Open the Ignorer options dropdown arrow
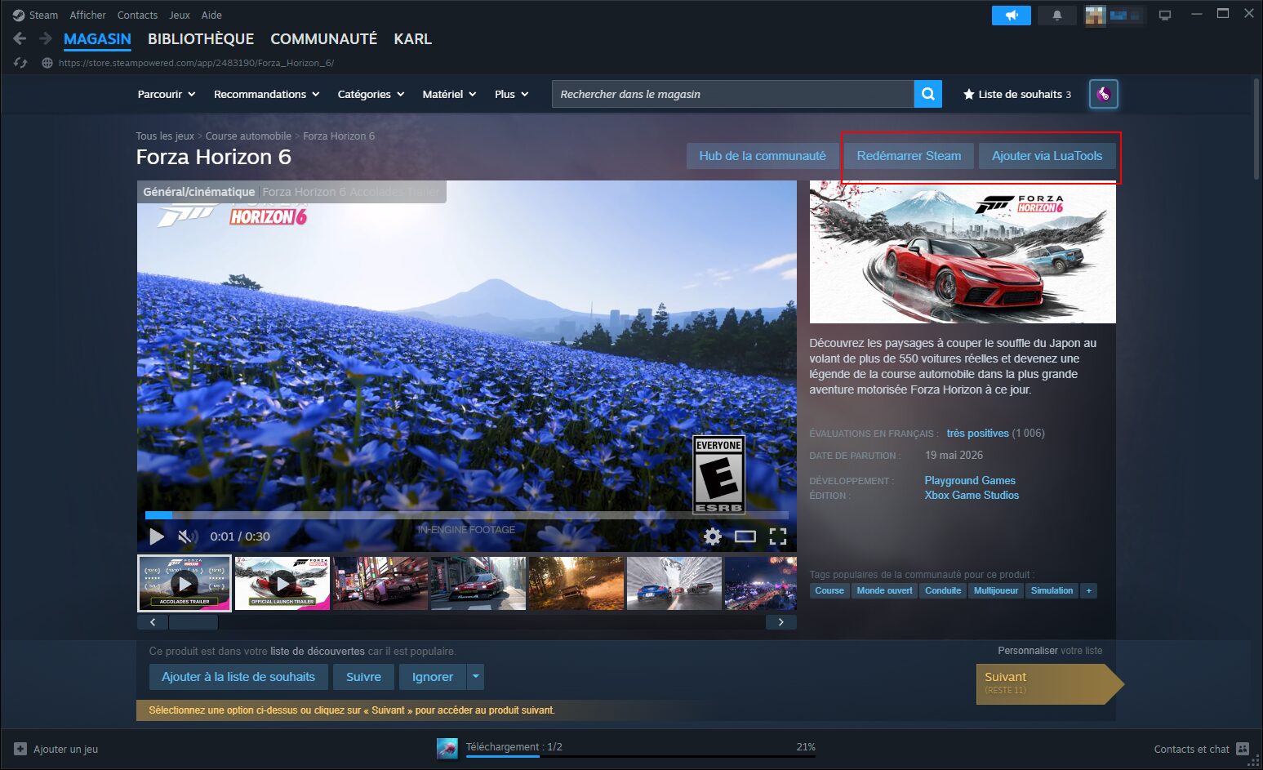Viewport: 1263px width, 770px height. (x=475, y=677)
